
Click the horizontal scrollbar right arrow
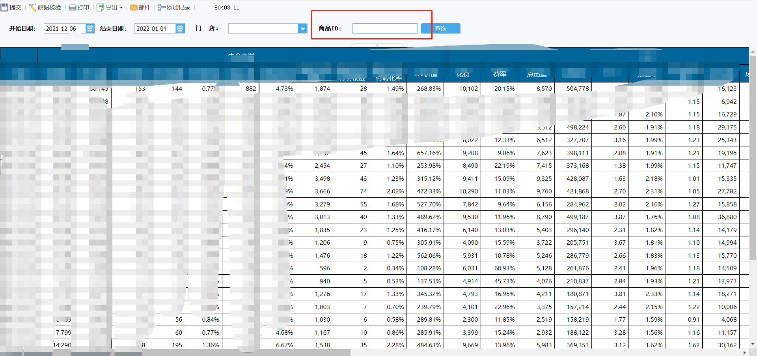pos(744,352)
